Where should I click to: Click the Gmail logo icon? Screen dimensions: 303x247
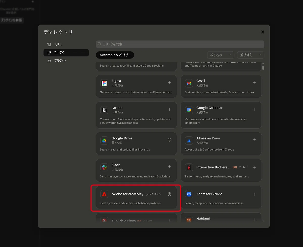tap(189, 83)
